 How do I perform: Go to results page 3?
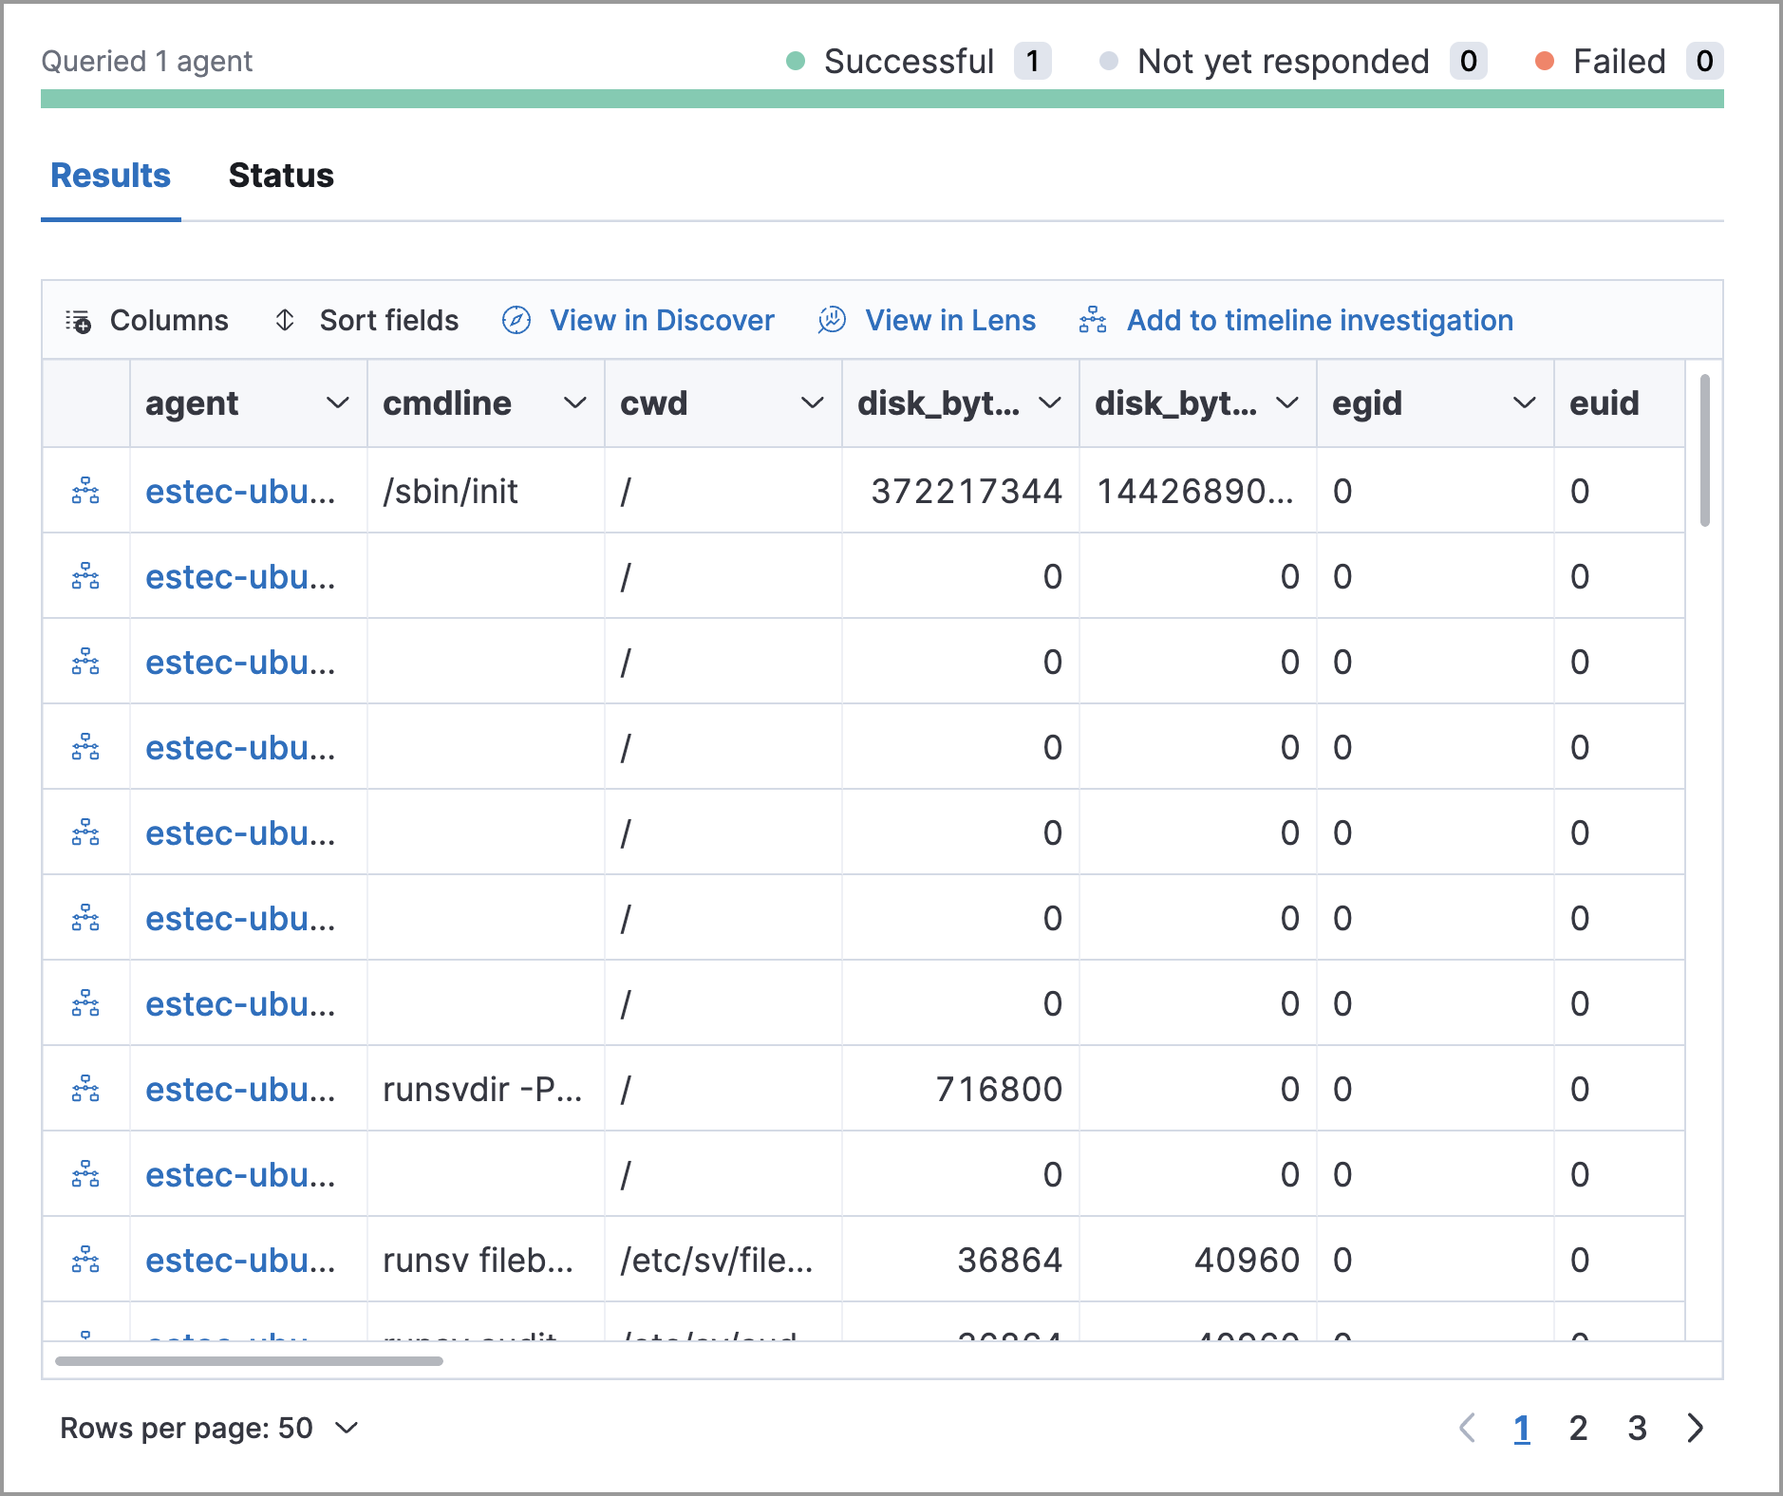coord(1638,1428)
